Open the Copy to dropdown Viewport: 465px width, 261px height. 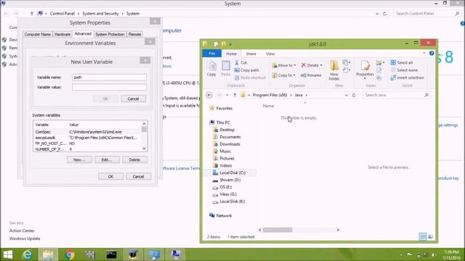tap(283, 75)
